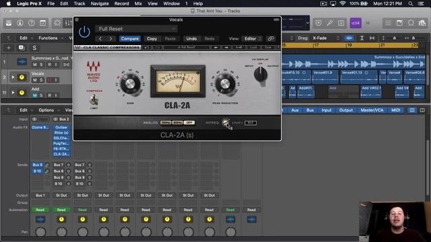Show Input channels in mixer filter

(x=326, y=110)
